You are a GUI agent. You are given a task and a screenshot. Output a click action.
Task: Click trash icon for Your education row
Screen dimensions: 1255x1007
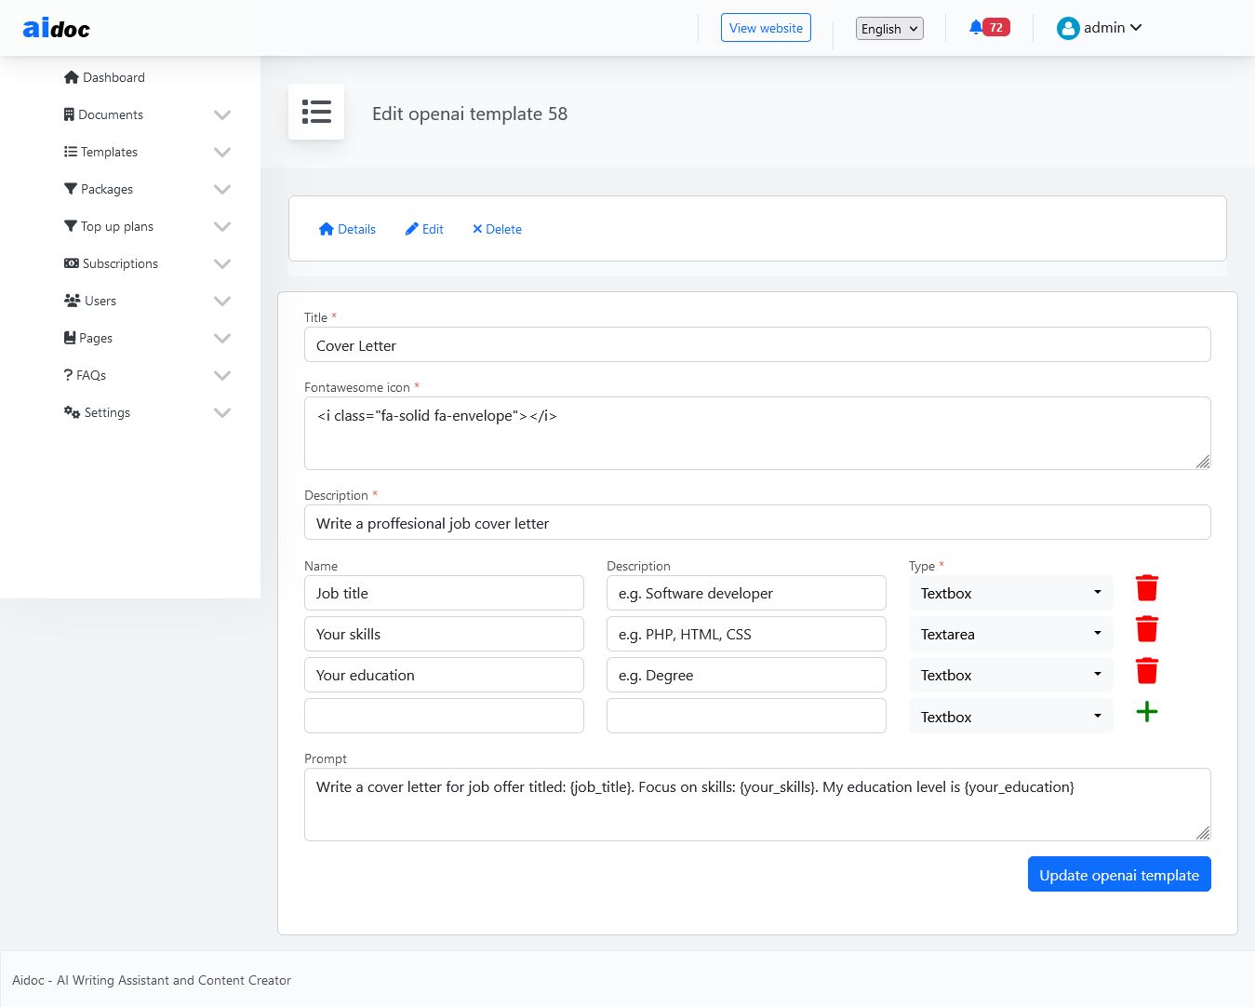pyautogui.click(x=1146, y=671)
